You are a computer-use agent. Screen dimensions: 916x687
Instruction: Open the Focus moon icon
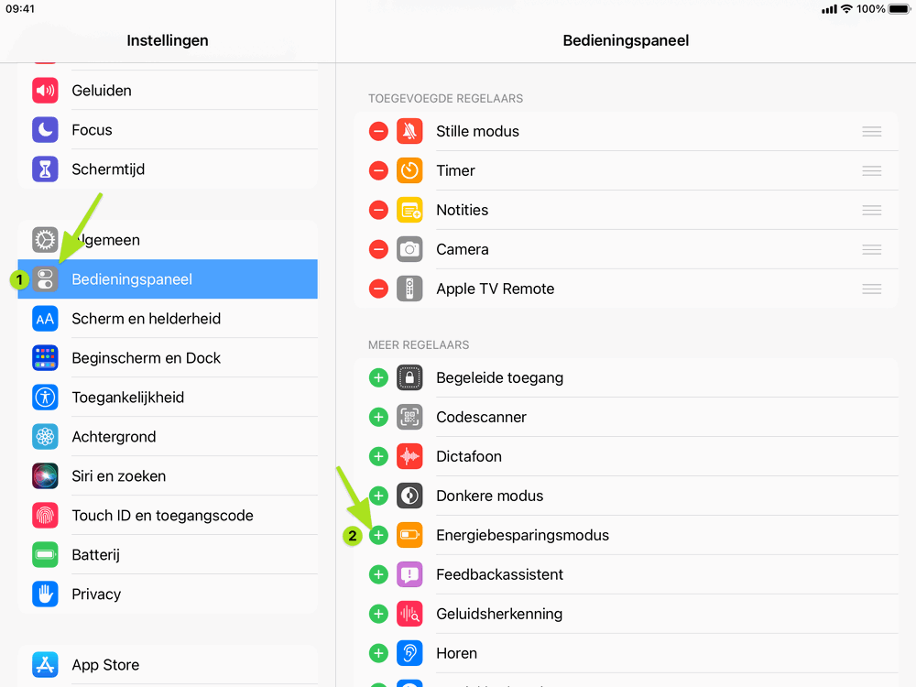45,130
